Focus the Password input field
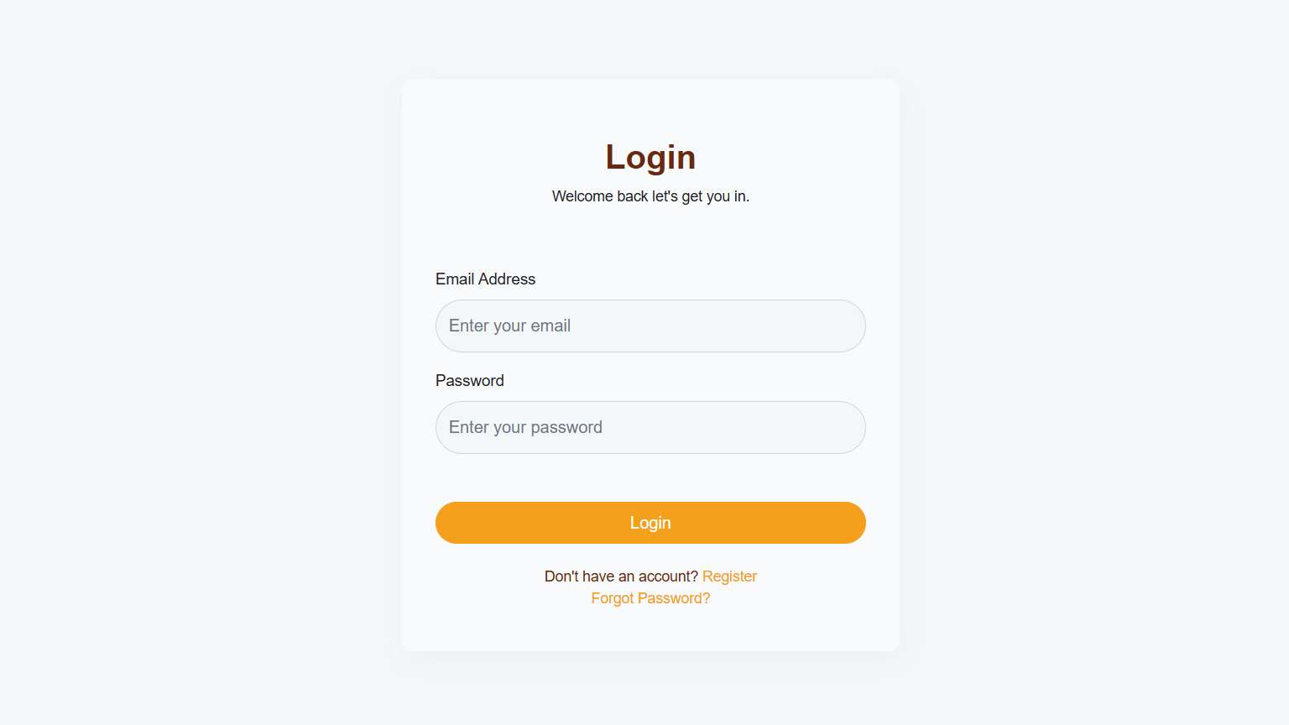 pyautogui.click(x=650, y=427)
